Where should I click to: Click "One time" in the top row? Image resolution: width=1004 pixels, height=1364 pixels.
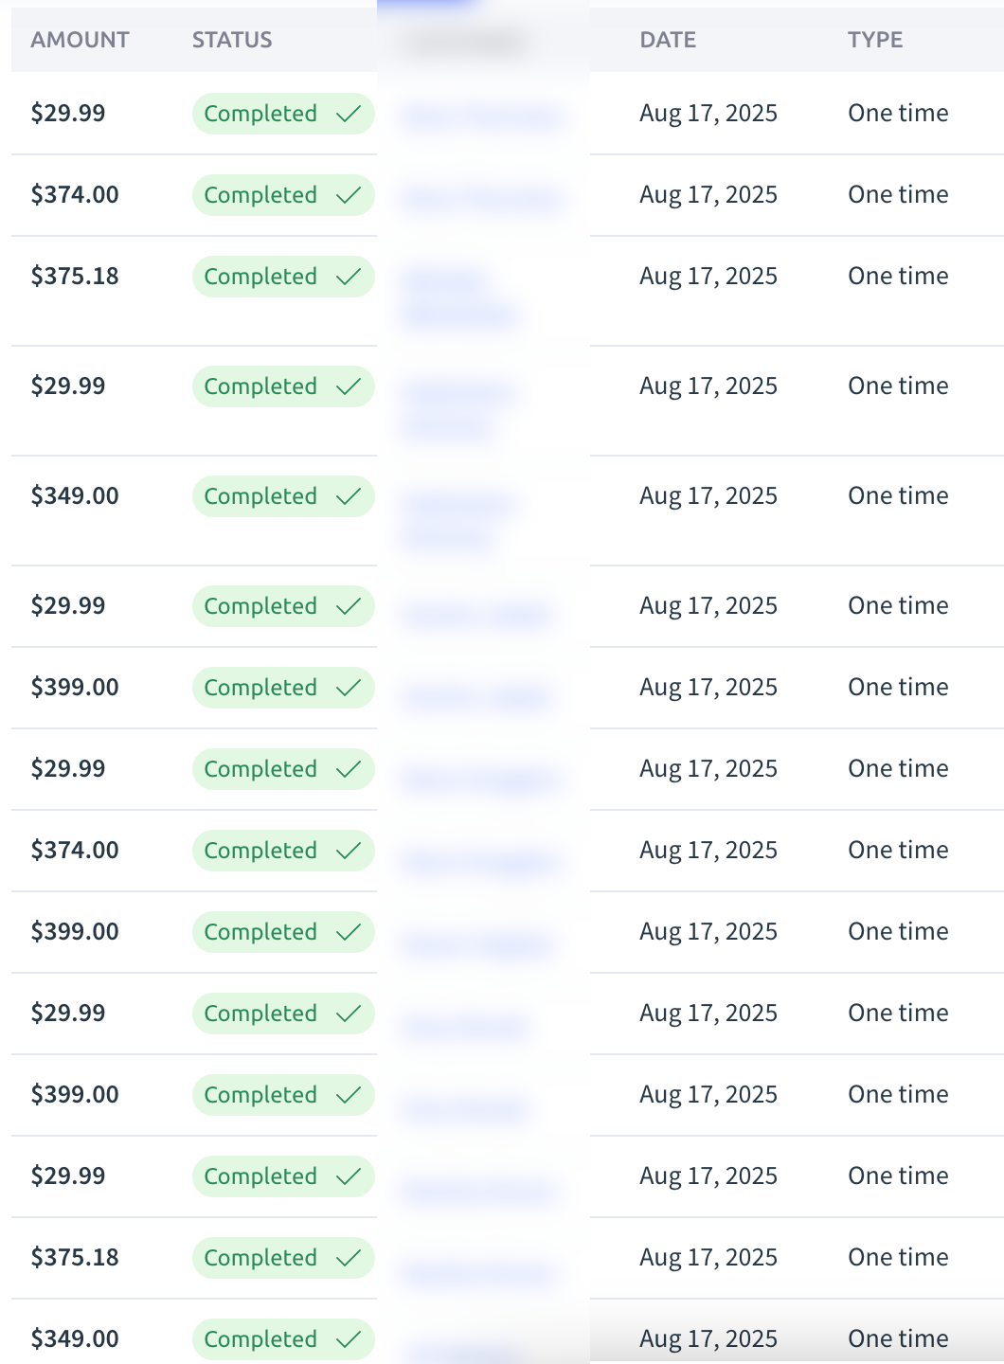tap(898, 114)
